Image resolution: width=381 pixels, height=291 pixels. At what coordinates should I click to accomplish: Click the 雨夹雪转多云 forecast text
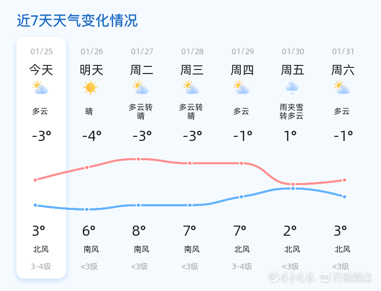click(x=292, y=112)
